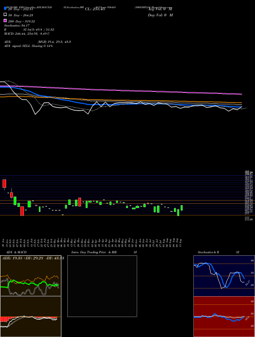Screen dimensions: 255x337
Task: Open the ADX indicator chart panel
Action: click(31, 276)
